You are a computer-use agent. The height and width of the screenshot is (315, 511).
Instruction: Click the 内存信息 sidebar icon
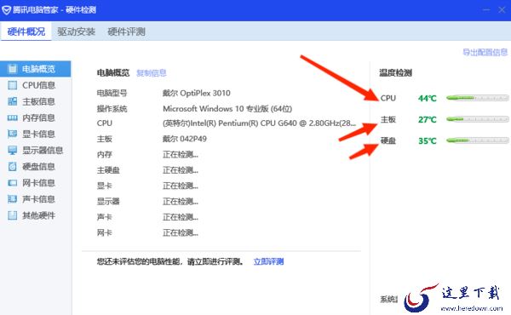coord(13,117)
